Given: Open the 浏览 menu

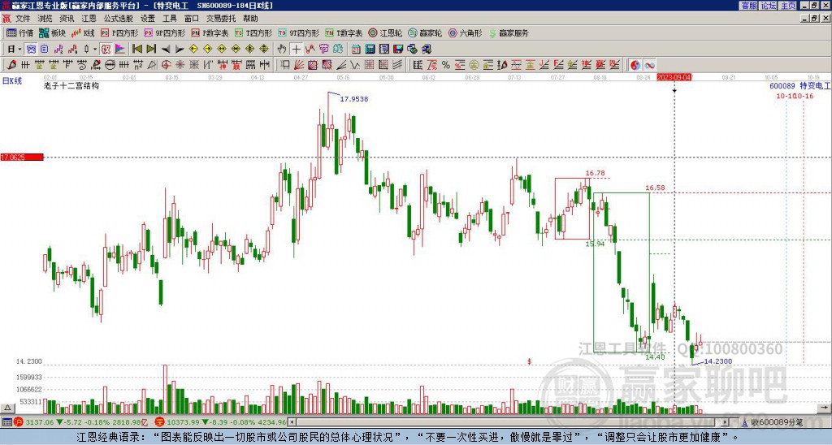Looking at the screenshot, I should 45,19.
